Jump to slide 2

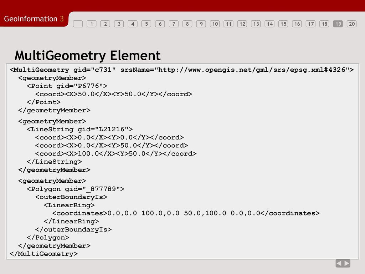pos(105,24)
